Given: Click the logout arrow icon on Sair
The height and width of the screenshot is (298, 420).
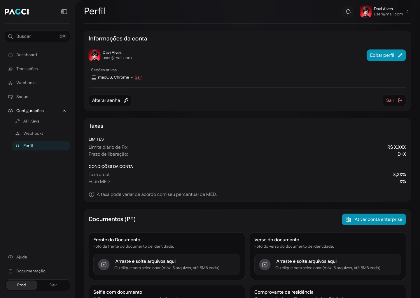Looking at the screenshot, I should pyautogui.click(x=400, y=100).
